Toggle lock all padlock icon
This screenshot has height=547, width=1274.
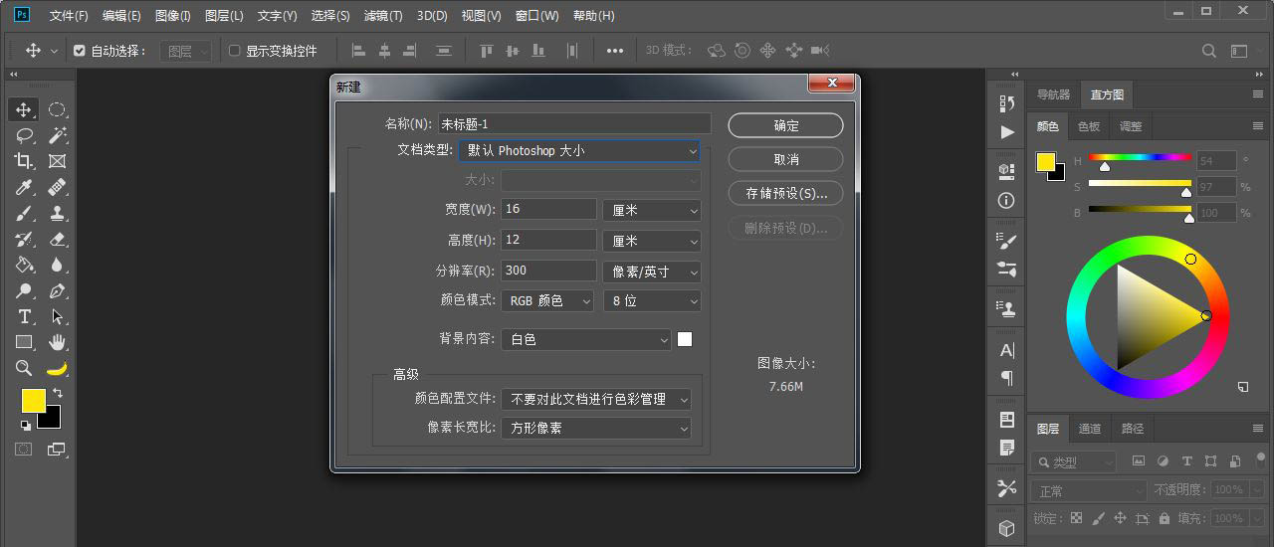1164,518
